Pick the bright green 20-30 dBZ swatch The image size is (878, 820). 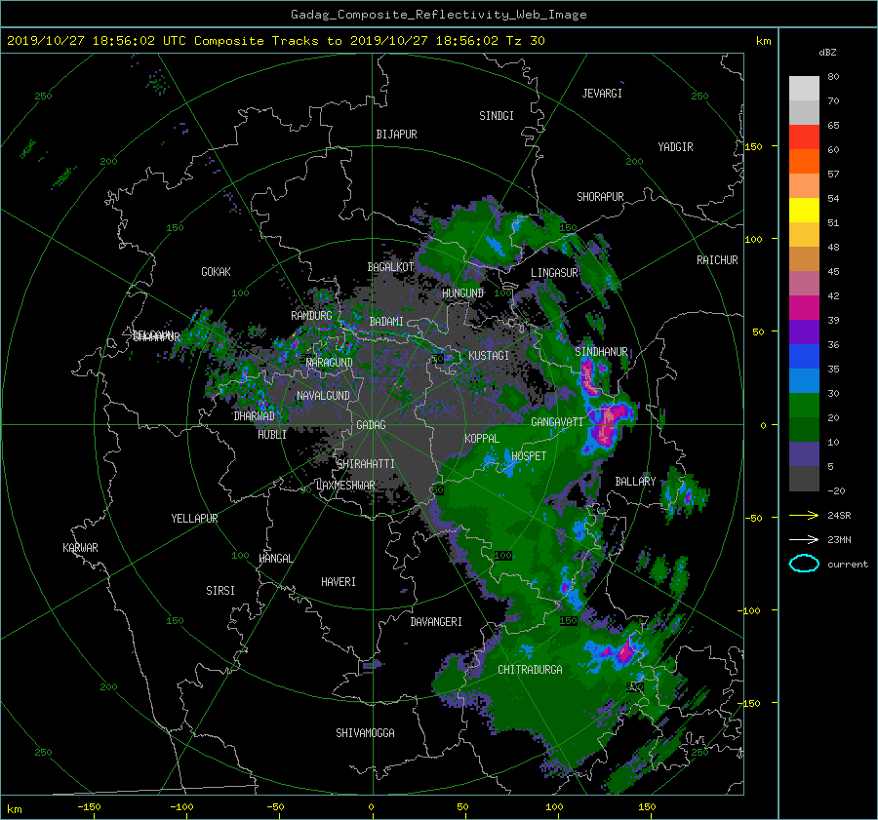tap(804, 406)
